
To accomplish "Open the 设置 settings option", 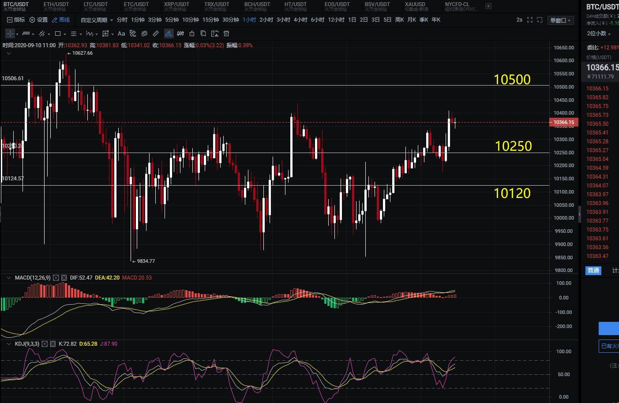I will click(38, 20).
